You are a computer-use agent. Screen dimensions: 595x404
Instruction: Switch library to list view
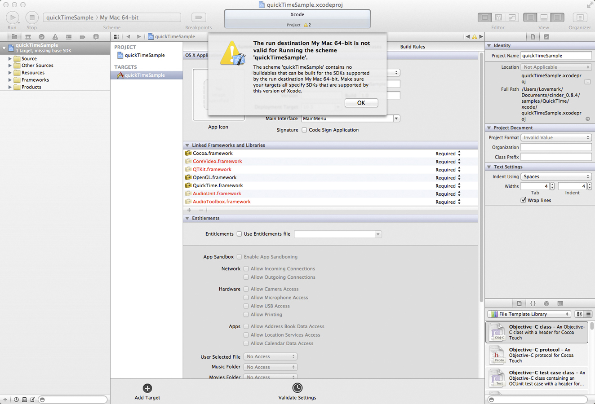(x=588, y=314)
